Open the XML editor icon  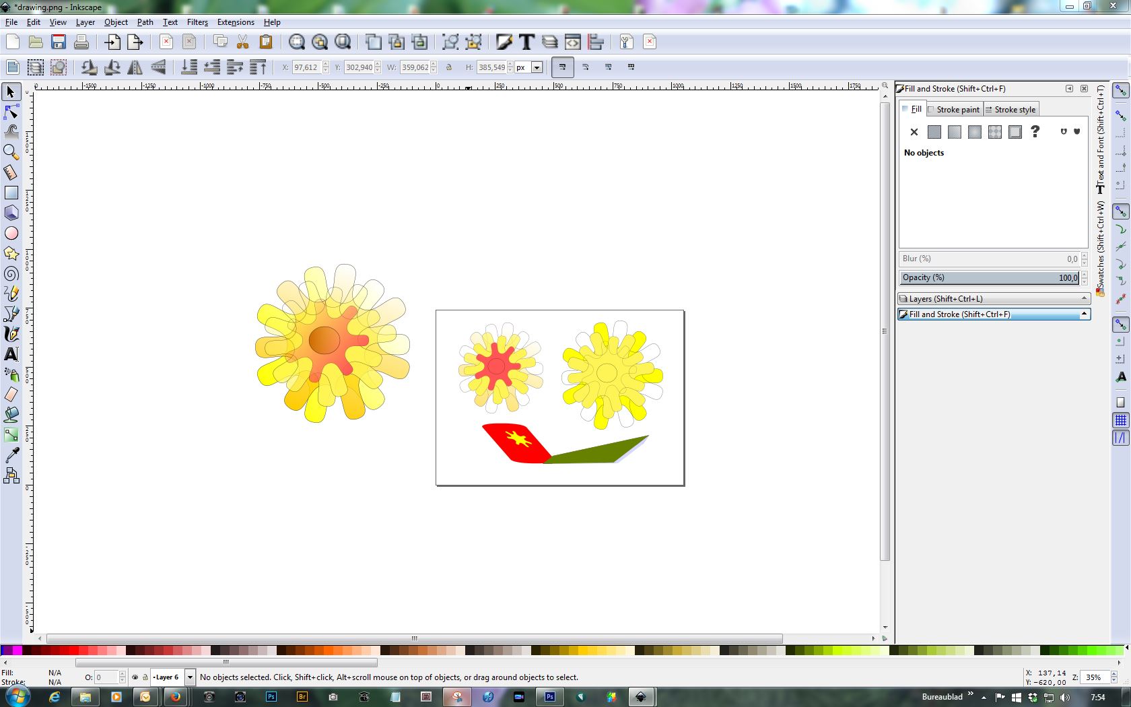[572, 42]
